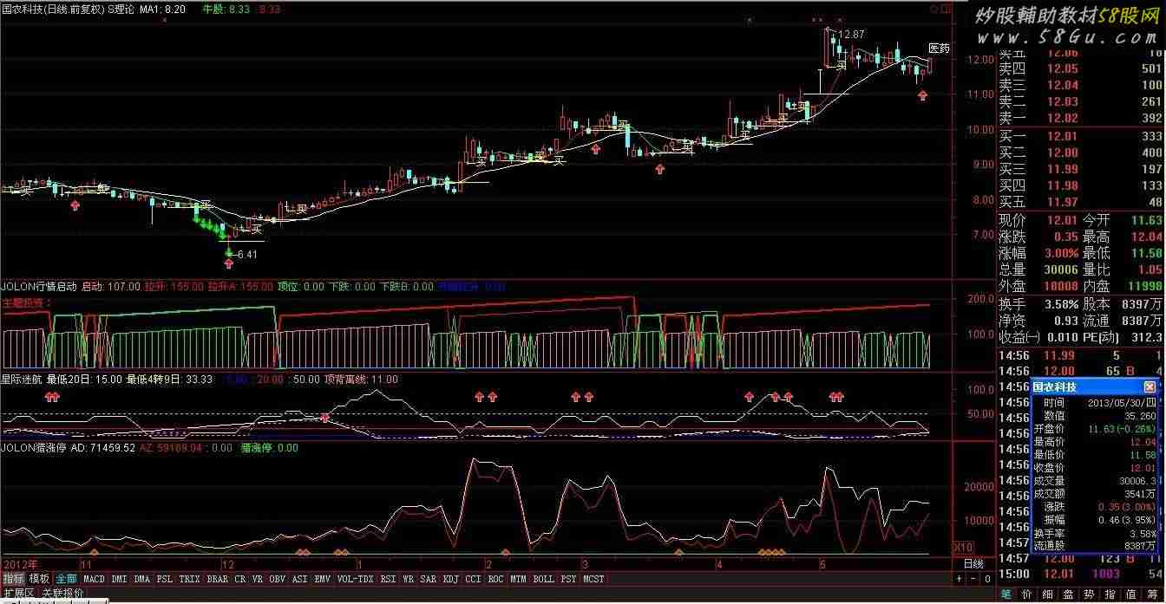Choose the 全部 indicator filter tab
Viewport: 1166px width, 604px height.
pyautogui.click(x=66, y=579)
